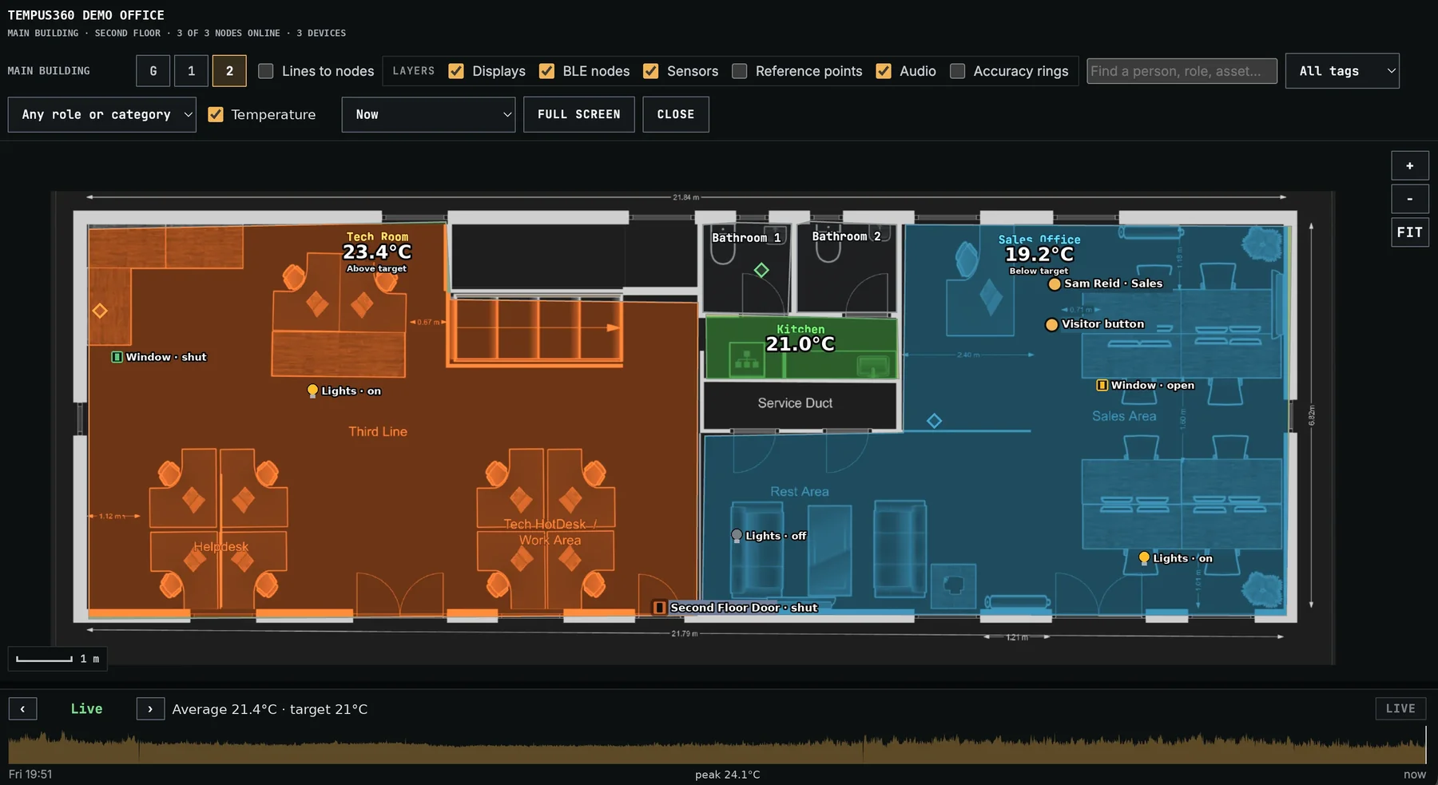The image size is (1438, 785).
Task: Click Average 21.4°C target 21°C text
Action: coord(270,709)
